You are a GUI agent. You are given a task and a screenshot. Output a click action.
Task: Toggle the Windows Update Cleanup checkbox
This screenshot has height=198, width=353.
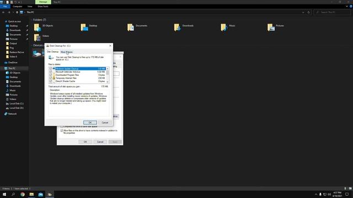tap(50, 69)
